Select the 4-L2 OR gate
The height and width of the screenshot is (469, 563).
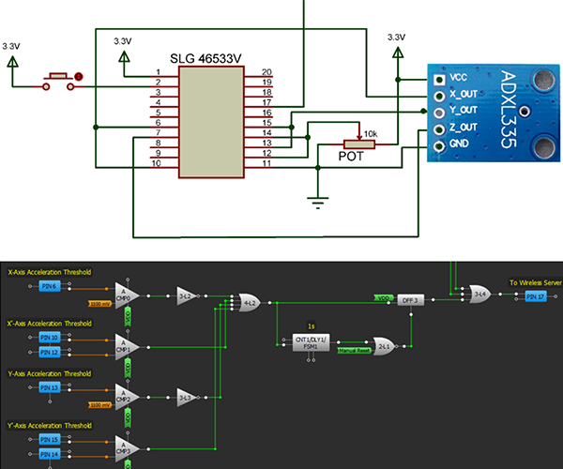click(251, 302)
